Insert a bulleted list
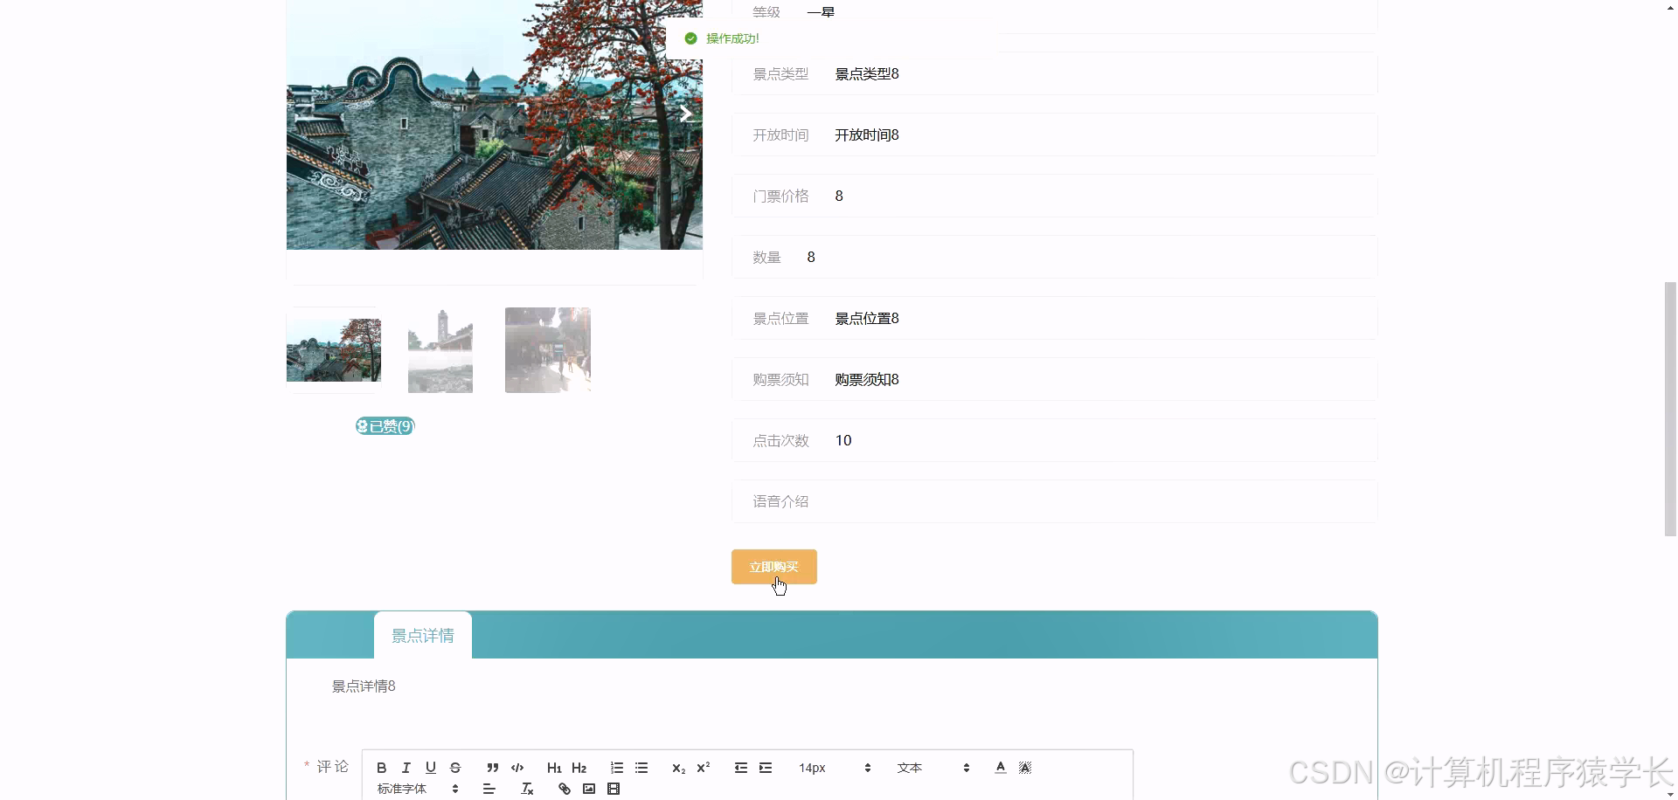Image resolution: width=1678 pixels, height=800 pixels. point(641,768)
